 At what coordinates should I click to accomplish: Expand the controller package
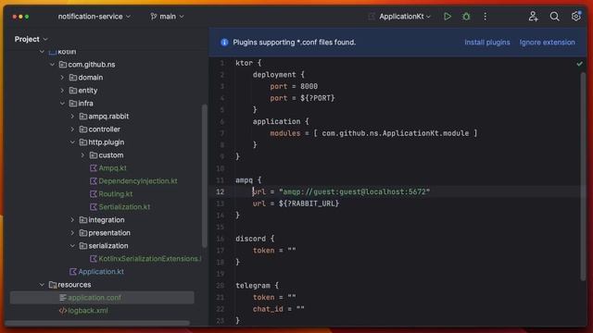[x=72, y=129]
